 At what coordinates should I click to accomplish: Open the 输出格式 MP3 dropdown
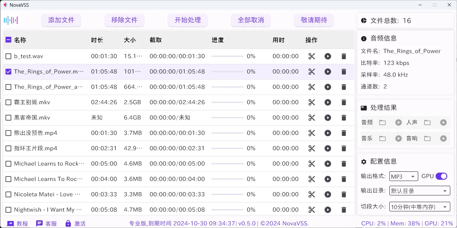point(403,176)
